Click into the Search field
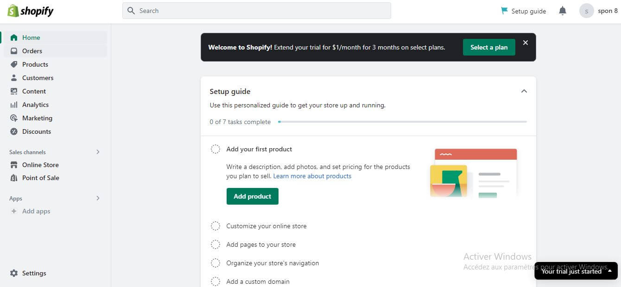This screenshot has height=287, width=621. tap(256, 11)
